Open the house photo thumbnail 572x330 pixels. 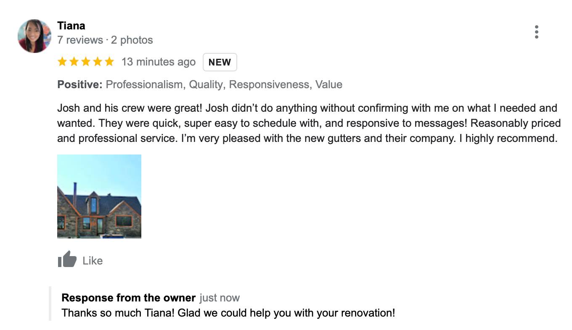click(99, 196)
